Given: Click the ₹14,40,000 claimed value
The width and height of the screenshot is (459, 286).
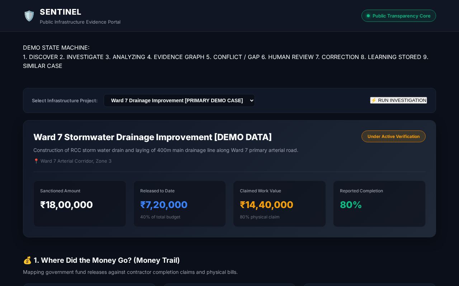Looking at the screenshot, I should [266, 205].
